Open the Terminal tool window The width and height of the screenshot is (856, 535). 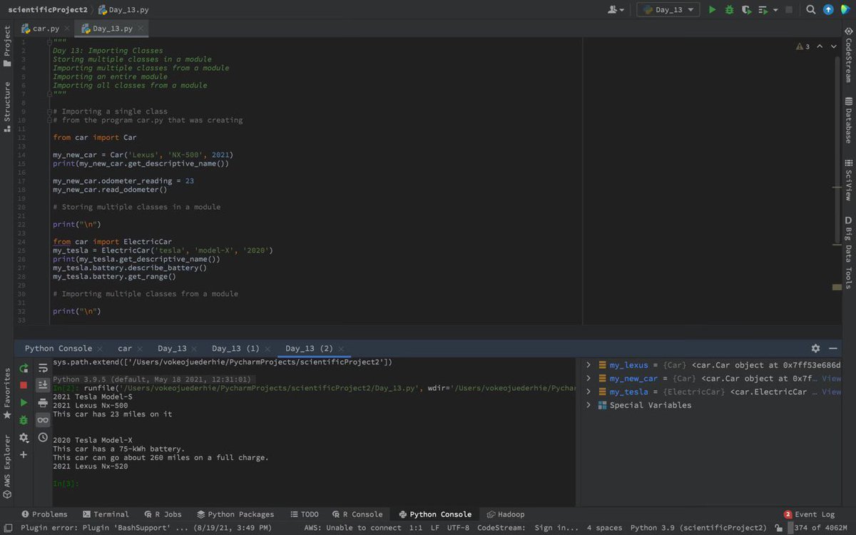click(106, 514)
